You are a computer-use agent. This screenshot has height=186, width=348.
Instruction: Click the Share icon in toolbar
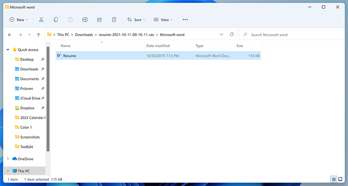click(99, 20)
